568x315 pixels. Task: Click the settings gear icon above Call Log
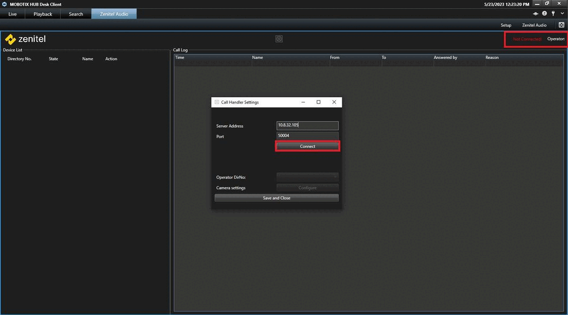coord(279,39)
